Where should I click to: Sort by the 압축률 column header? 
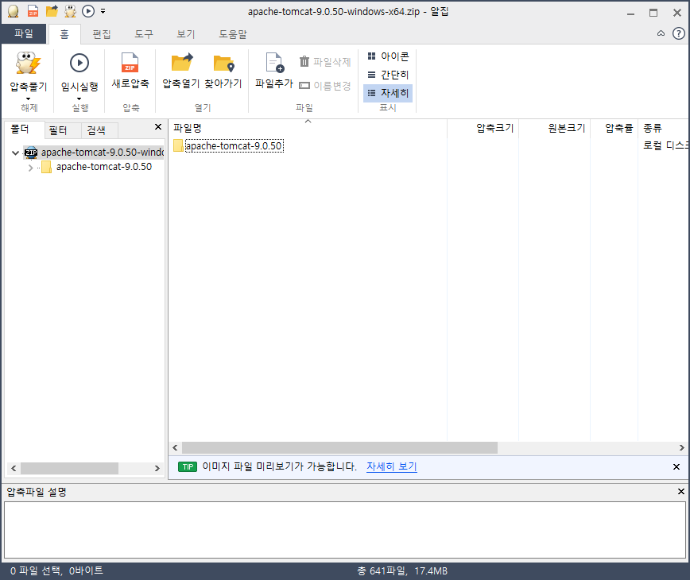[614, 128]
